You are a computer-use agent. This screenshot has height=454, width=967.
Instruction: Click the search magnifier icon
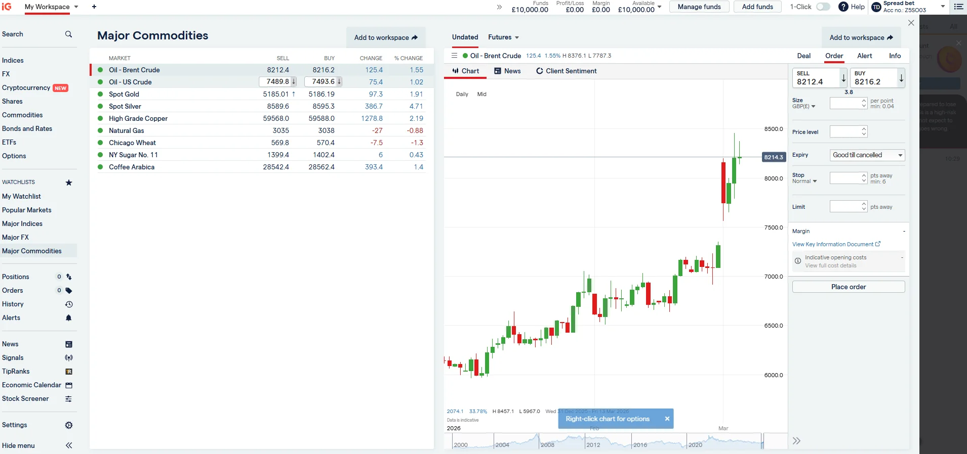coord(68,34)
